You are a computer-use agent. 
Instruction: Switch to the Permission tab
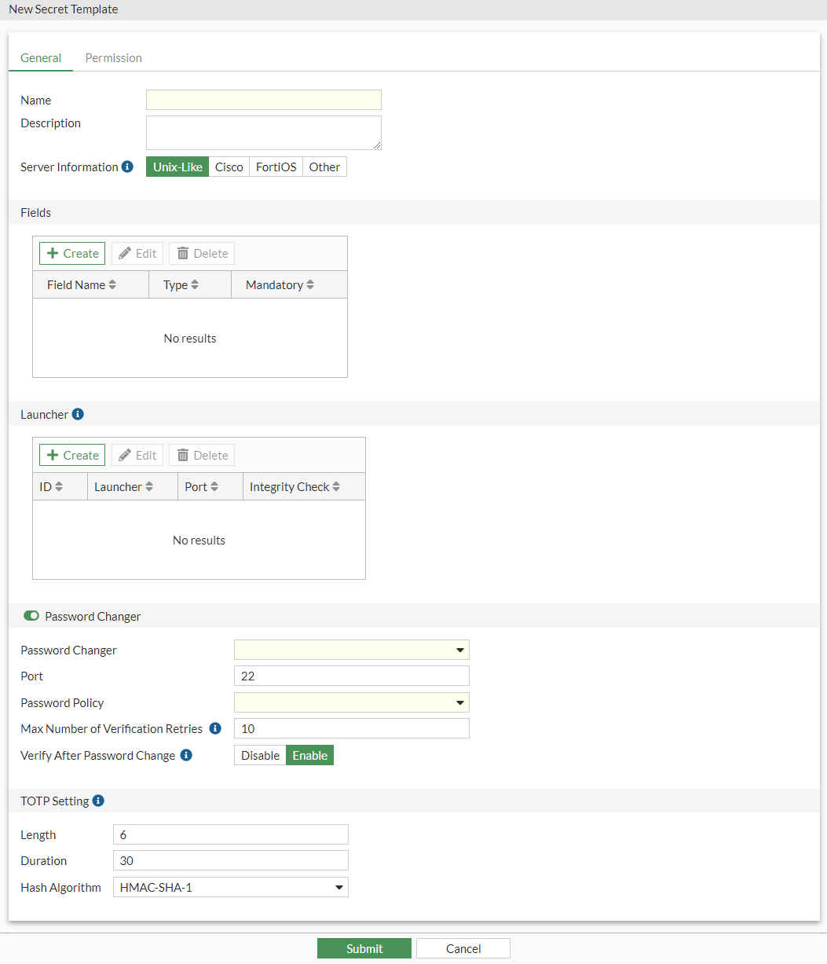click(113, 57)
